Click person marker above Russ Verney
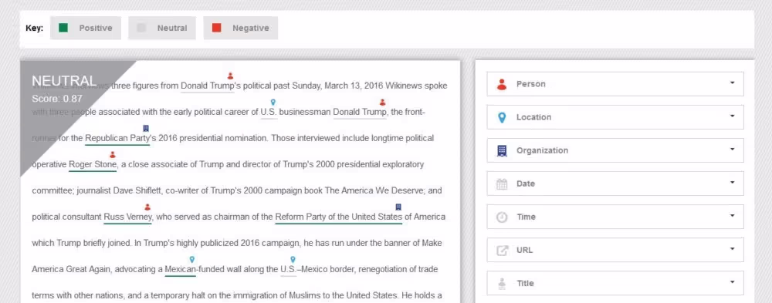 click(x=147, y=207)
